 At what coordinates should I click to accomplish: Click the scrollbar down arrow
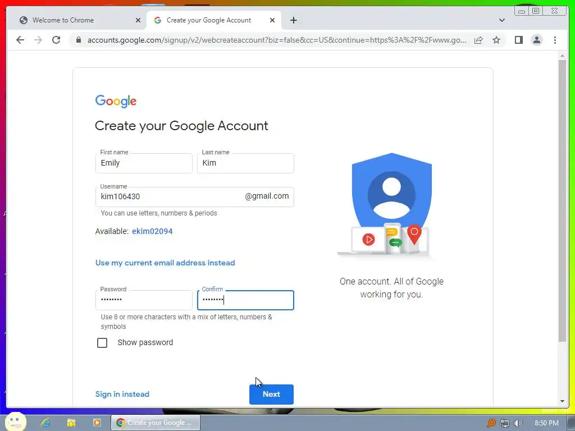pos(562,401)
